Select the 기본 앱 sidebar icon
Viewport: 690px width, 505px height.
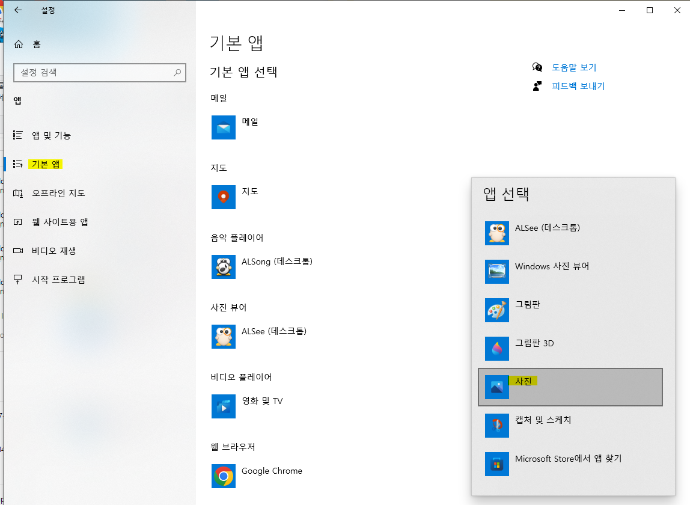point(17,164)
